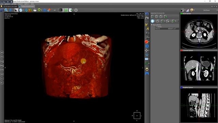The image size is (218, 123).
Task: Click the orientation cube in bottom right
Action: tap(137, 115)
